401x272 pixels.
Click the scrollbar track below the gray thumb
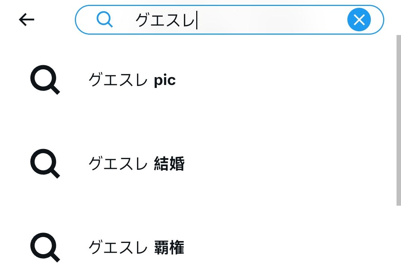coord(398,238)
